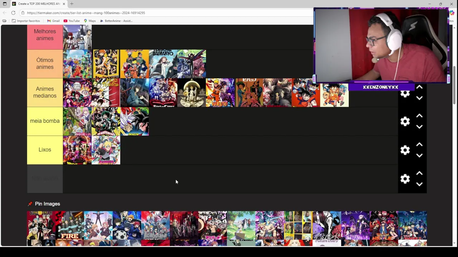Click the Melhores animes tier label
Screen dimensions: 458x257
tap(45, 35)
